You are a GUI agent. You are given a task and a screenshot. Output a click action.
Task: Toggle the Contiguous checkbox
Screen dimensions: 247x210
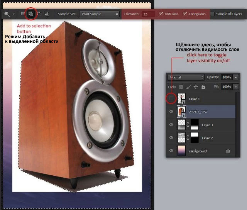tap(185, 14)
